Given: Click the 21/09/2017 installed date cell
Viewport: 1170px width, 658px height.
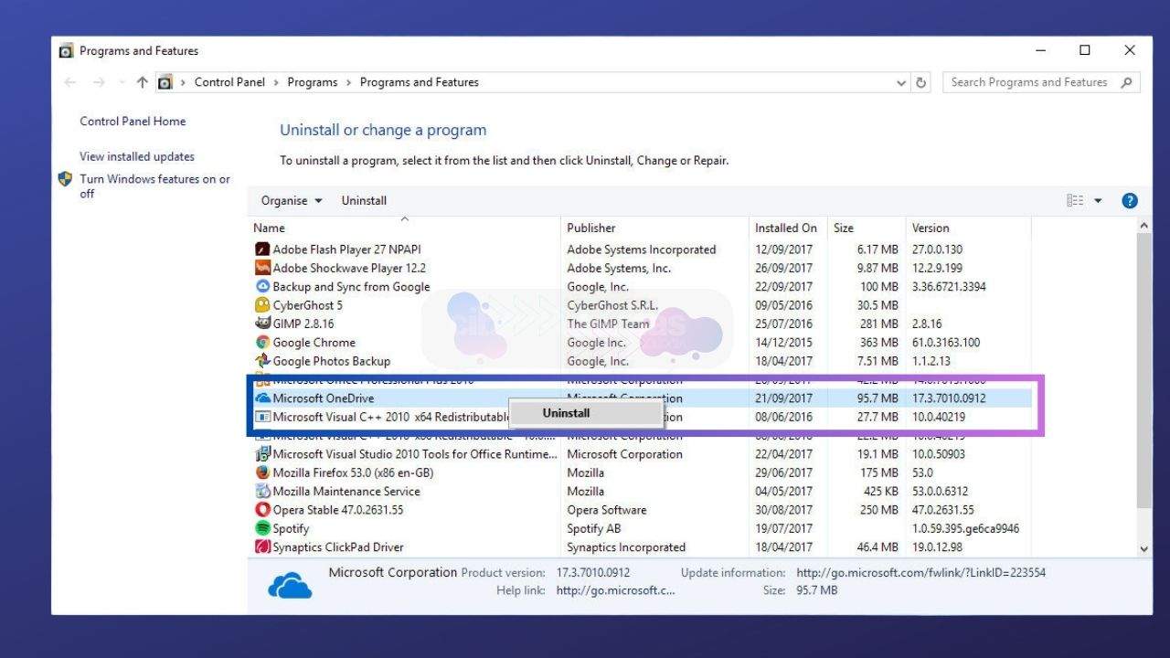Looking at the screenshot, I should (x=783, y=398).
